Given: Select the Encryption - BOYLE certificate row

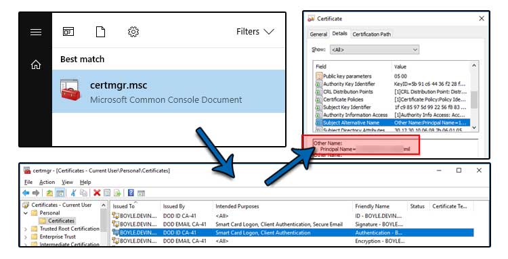Looking at the screenshot, I should click(x=292, y=241).
